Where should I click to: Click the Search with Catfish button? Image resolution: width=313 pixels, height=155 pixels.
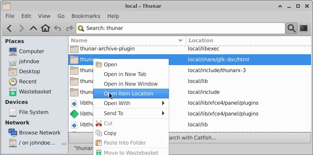190,138
